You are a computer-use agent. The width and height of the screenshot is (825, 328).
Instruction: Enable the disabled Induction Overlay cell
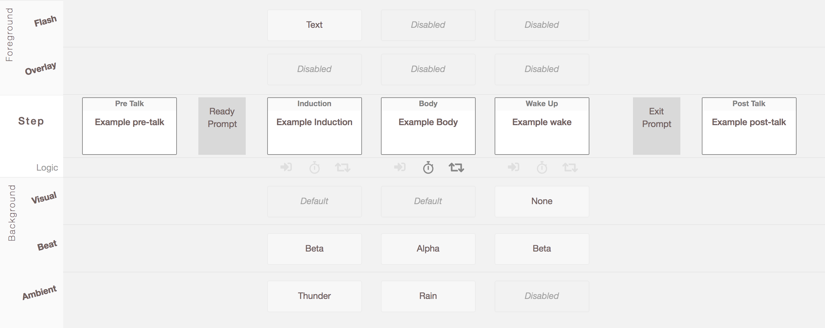pyautogui.click(x=315, y=70)
